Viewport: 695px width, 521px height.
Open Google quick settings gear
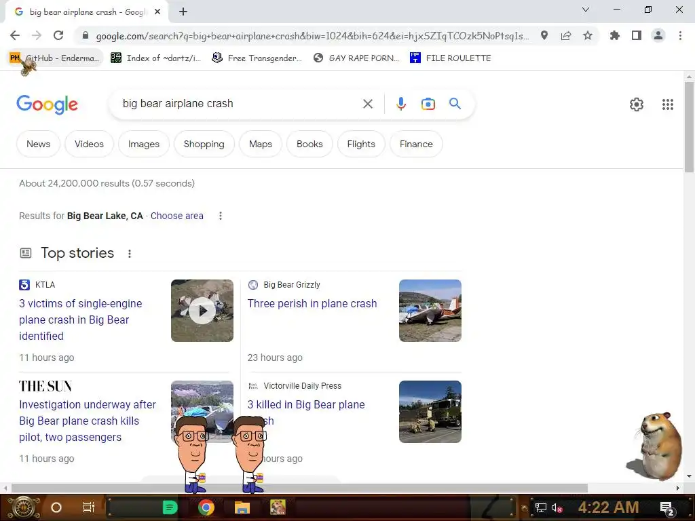(637, 104)
